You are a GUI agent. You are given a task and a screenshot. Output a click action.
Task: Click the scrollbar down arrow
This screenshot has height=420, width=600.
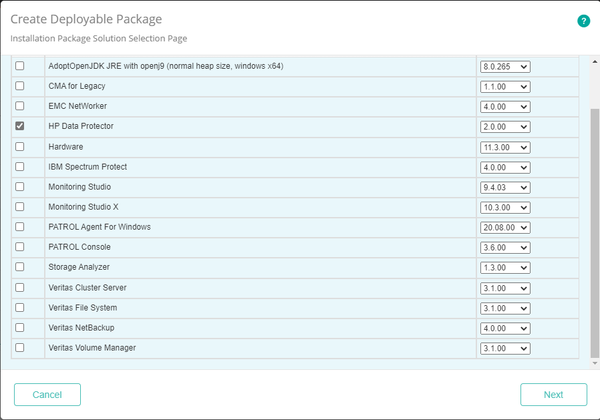595,363
